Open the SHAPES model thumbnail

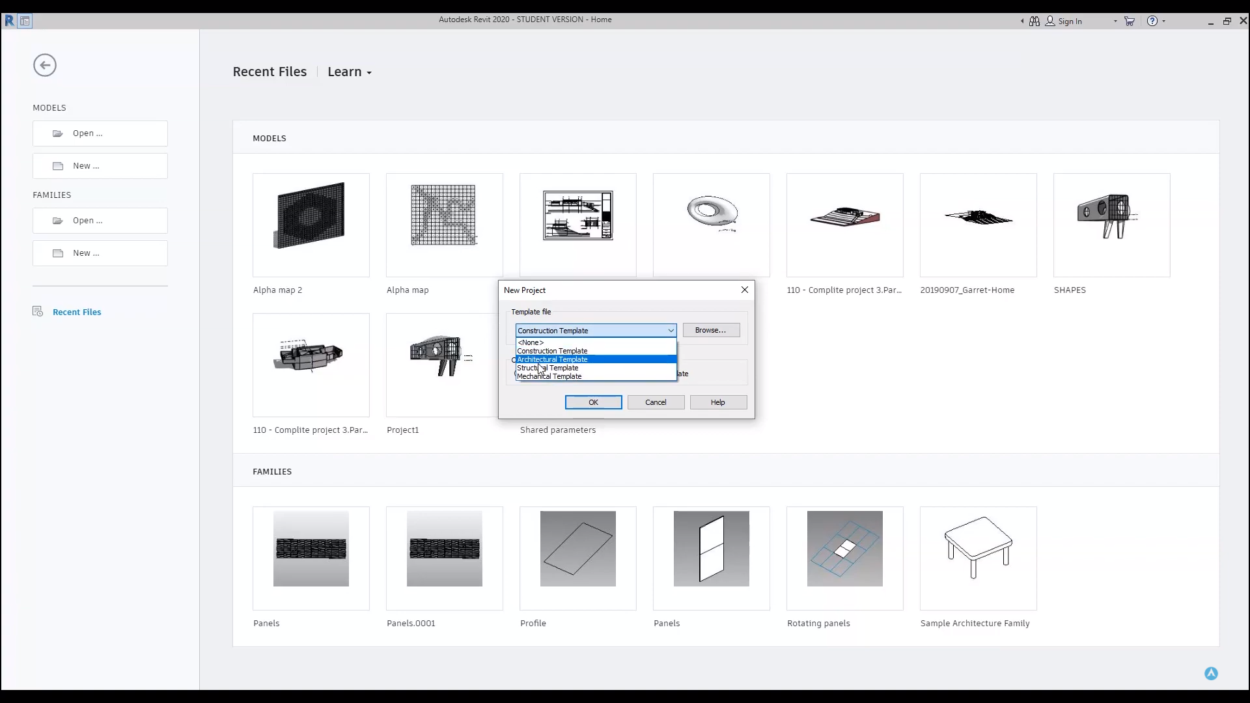[1111, 225]
